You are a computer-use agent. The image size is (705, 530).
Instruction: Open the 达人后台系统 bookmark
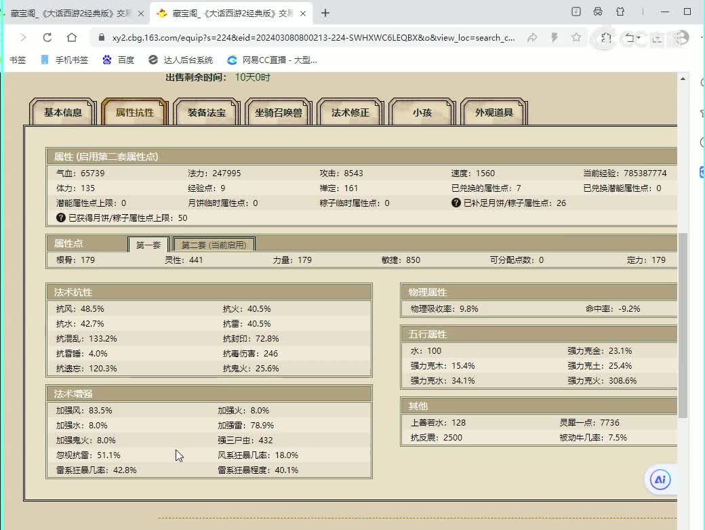tap(181, 60)
